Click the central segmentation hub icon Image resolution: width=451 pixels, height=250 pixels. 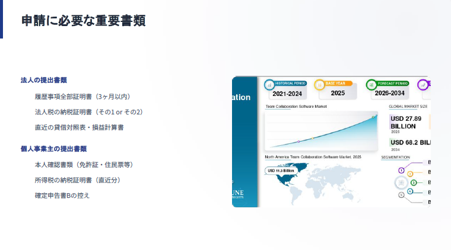(401, 182)
